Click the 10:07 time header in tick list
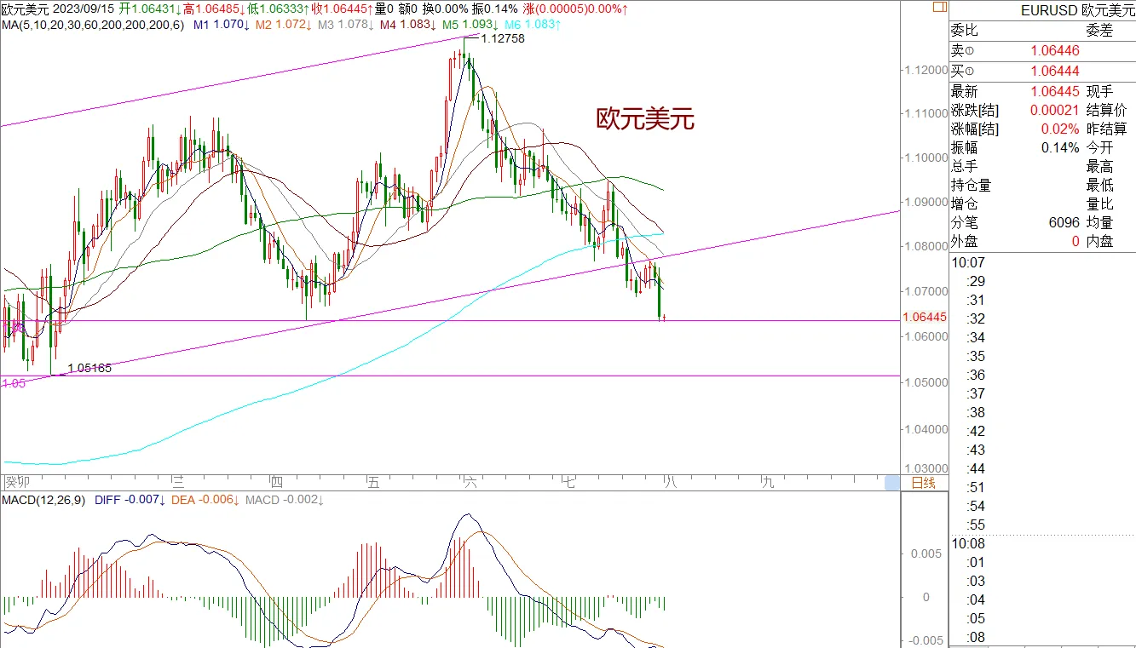Screen dimensions: 1136x648 click(x=967, y=262)
